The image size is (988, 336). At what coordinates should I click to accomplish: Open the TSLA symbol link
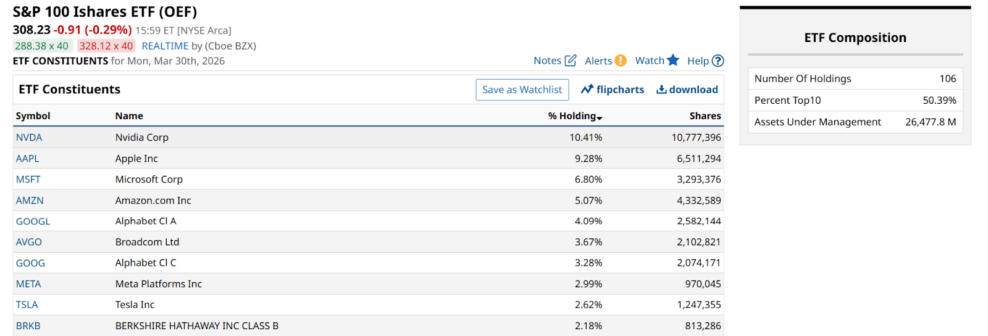(27, 304)
